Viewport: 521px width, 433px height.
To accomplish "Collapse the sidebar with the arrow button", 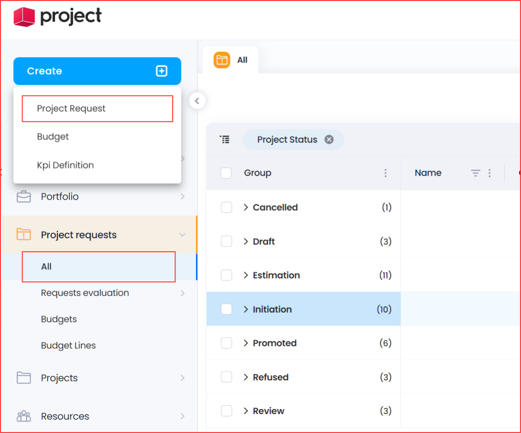I will click(x=197, y=101).
